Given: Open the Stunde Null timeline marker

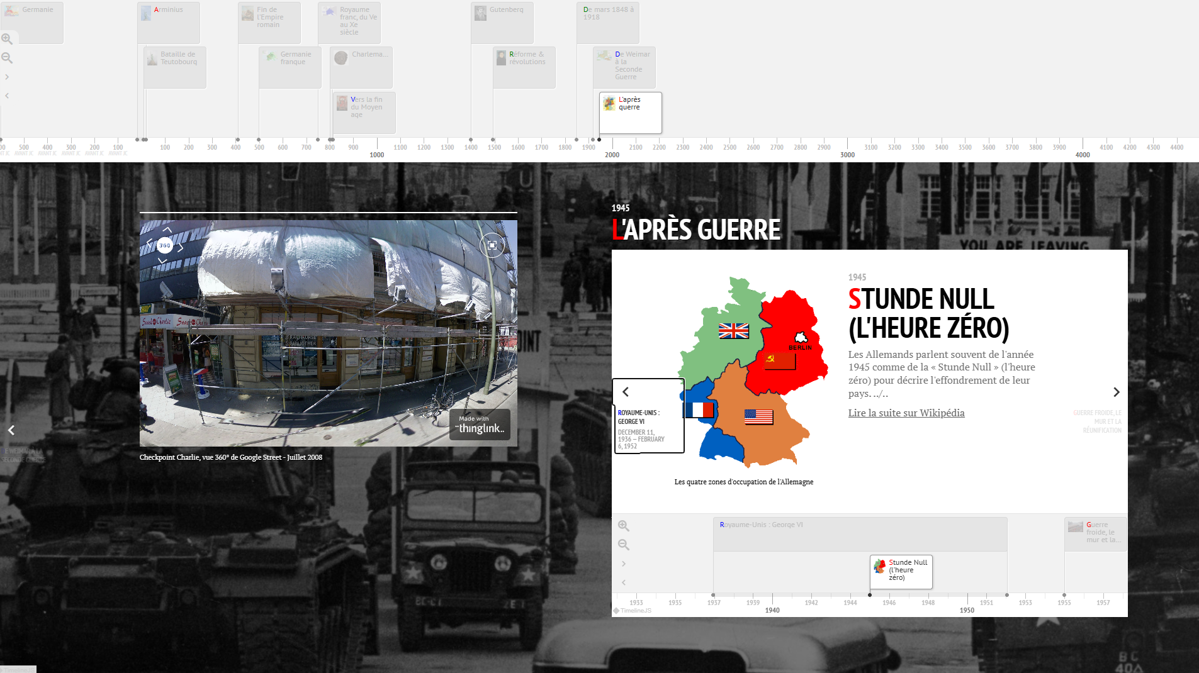Looking at the screenshot, I should 901,571.
